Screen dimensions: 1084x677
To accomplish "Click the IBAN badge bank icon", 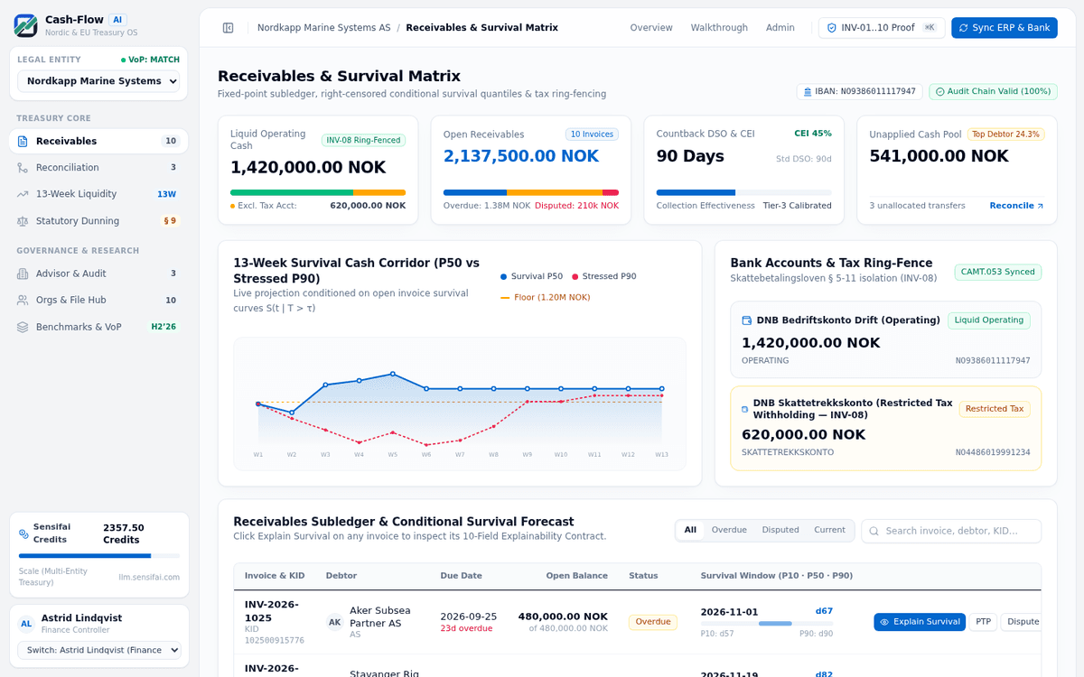I will coord(808,91).
